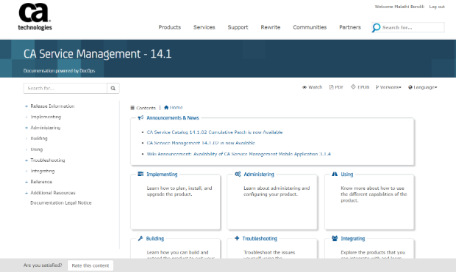Open the Language dropdown
This screenshot has width=456, height=272.
423,87
